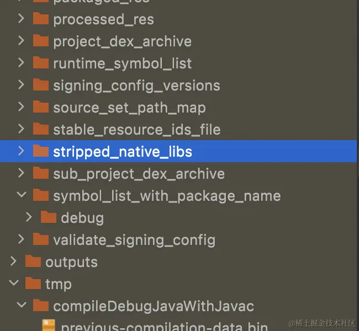Select the stable_resource_ids_file tree item

136,130
